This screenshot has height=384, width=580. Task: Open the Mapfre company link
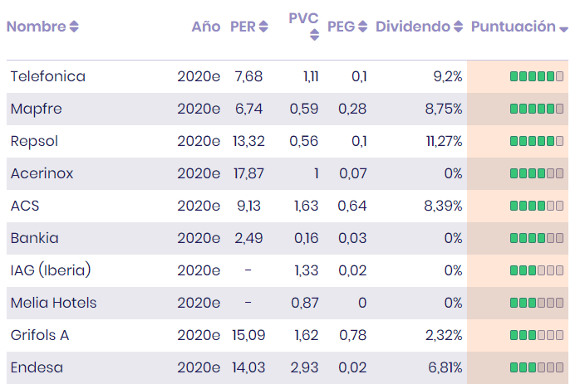point(36,109)
